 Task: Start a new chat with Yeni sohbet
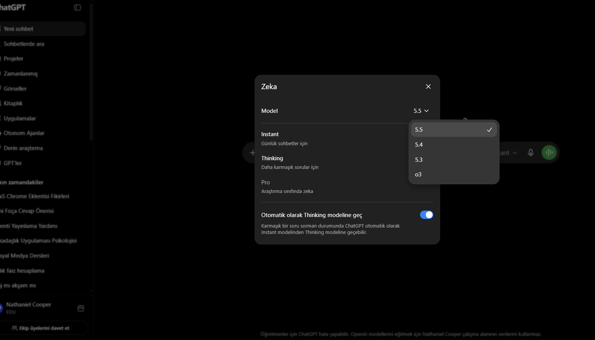(x=43, y=29)
